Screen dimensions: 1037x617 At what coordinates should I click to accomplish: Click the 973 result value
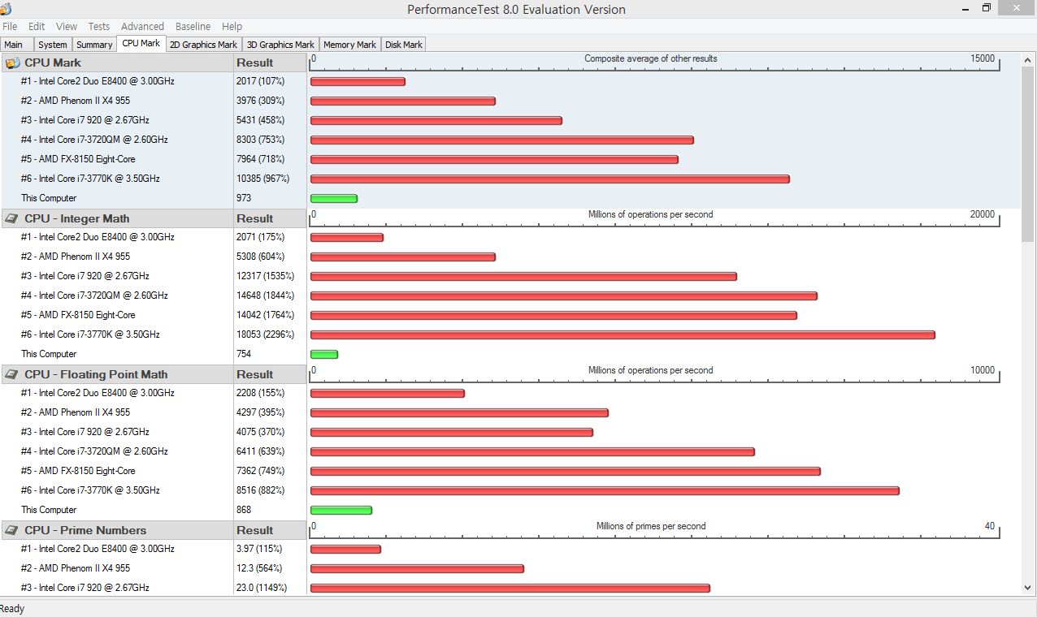coord(244,198)
